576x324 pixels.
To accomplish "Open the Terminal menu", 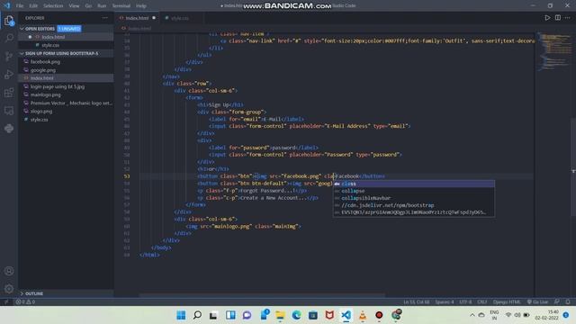I will click(x=121, y=6).
